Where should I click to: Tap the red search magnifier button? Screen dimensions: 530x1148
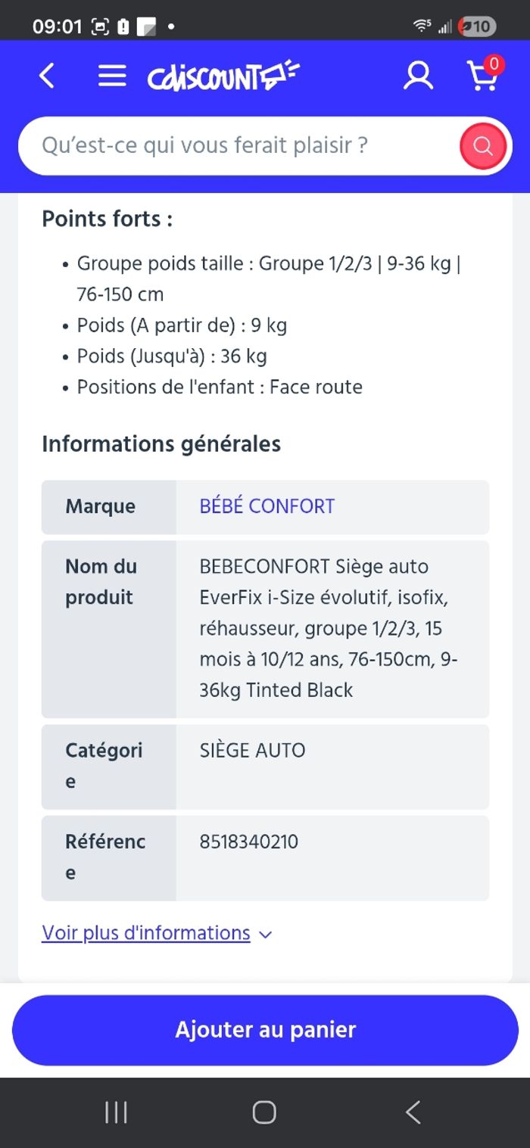(x=483, y=145)
